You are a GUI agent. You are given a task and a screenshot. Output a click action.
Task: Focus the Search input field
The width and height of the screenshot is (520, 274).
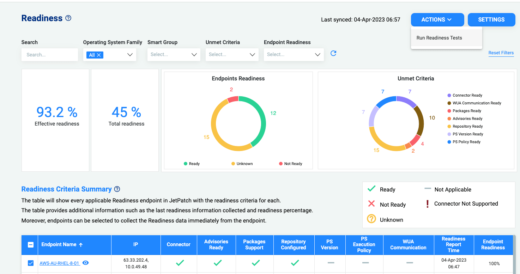coord(50,55)
